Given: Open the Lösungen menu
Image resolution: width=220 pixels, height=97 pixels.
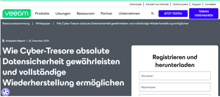Looking at the screenshot, I should (63, 14).
